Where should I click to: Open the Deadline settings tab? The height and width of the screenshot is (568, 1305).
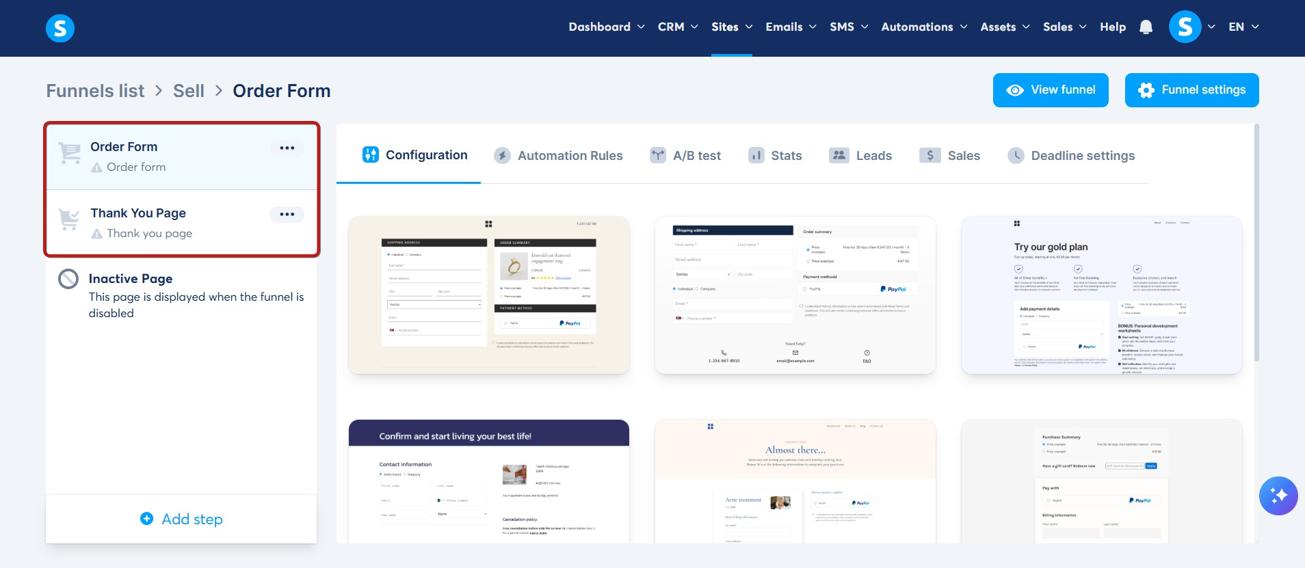[1071, 155]
